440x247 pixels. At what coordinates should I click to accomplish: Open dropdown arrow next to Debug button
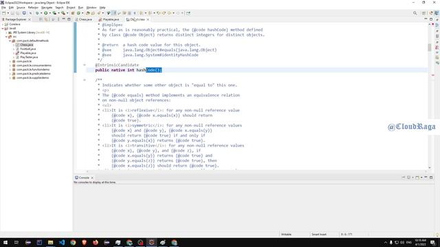41,13
